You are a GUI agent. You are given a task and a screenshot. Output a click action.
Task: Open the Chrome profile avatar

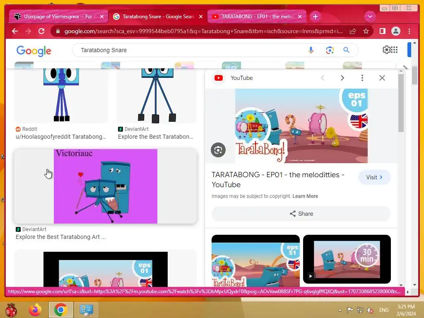pos(395,31)
